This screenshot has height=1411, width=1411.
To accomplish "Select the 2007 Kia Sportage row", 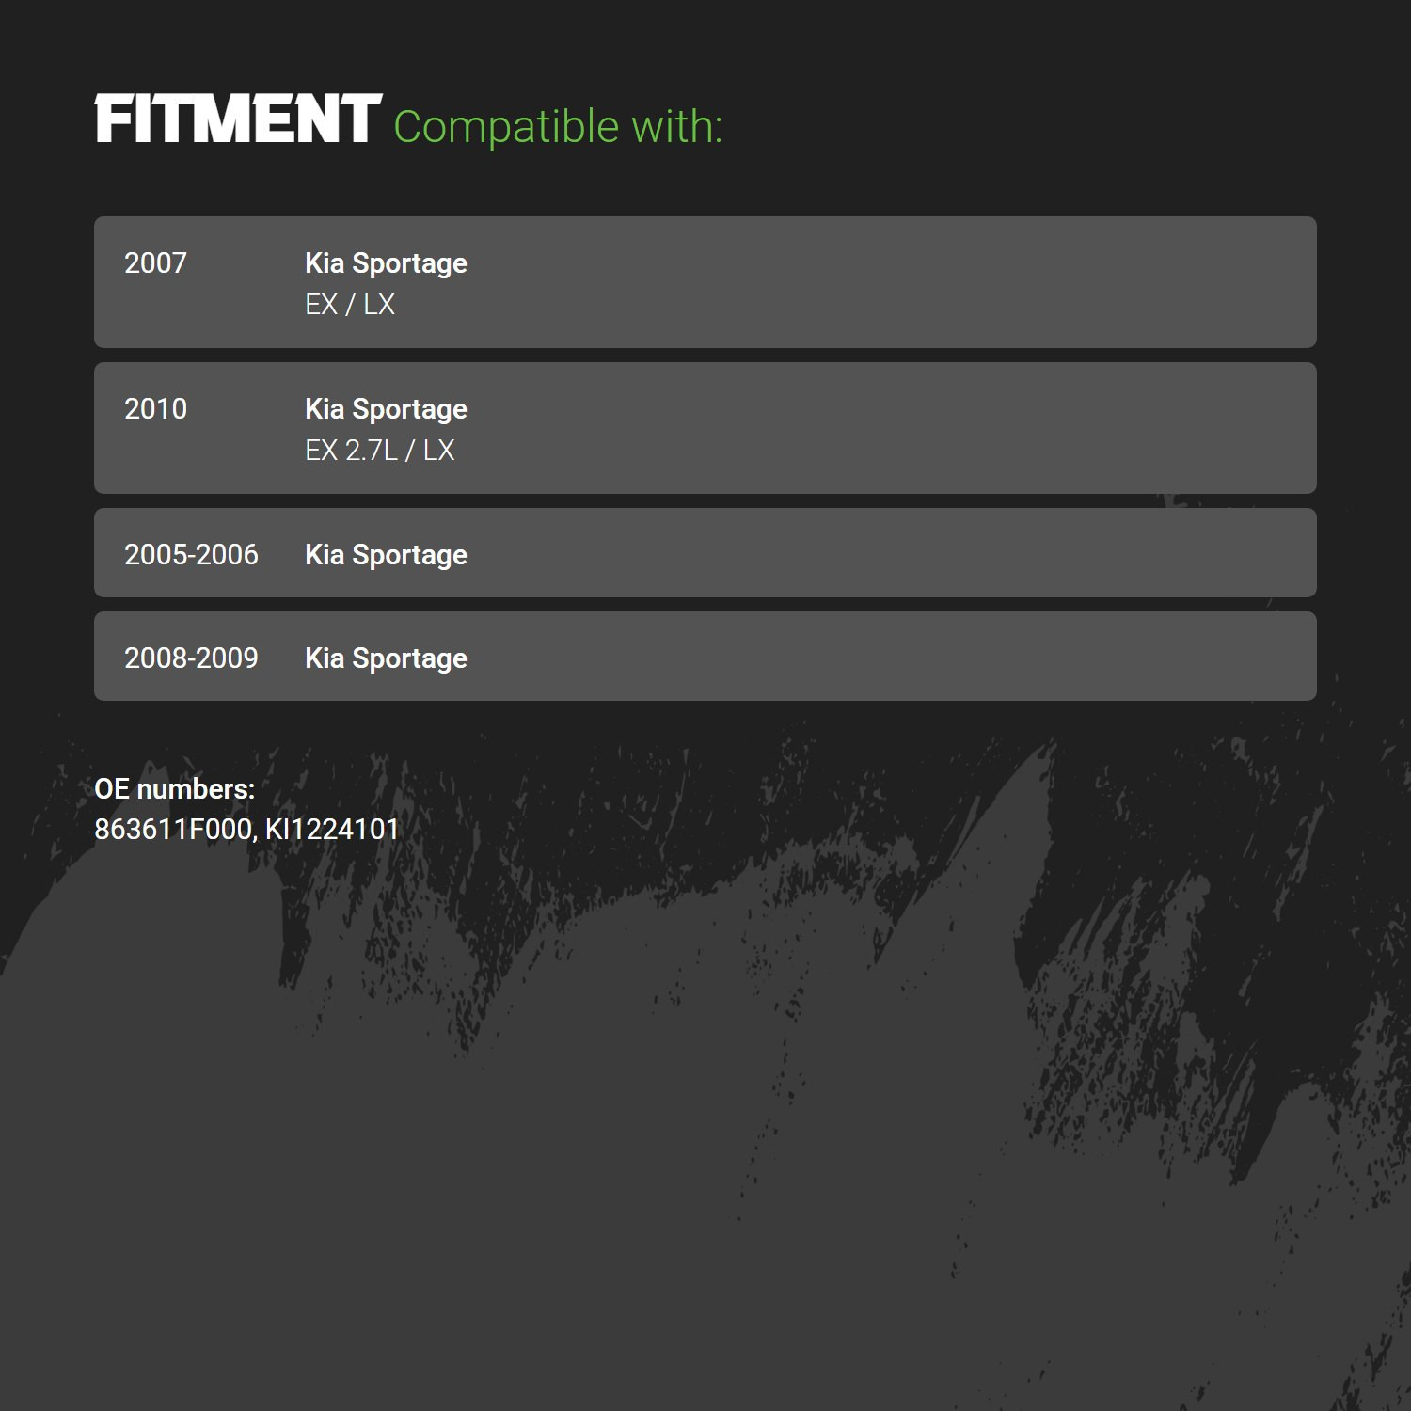I will click(x=705, y=282).
